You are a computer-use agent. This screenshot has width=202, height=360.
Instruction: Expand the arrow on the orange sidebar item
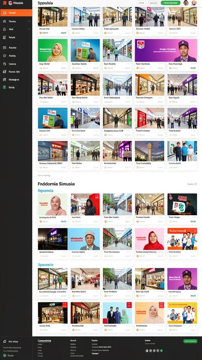pos(29,13)
